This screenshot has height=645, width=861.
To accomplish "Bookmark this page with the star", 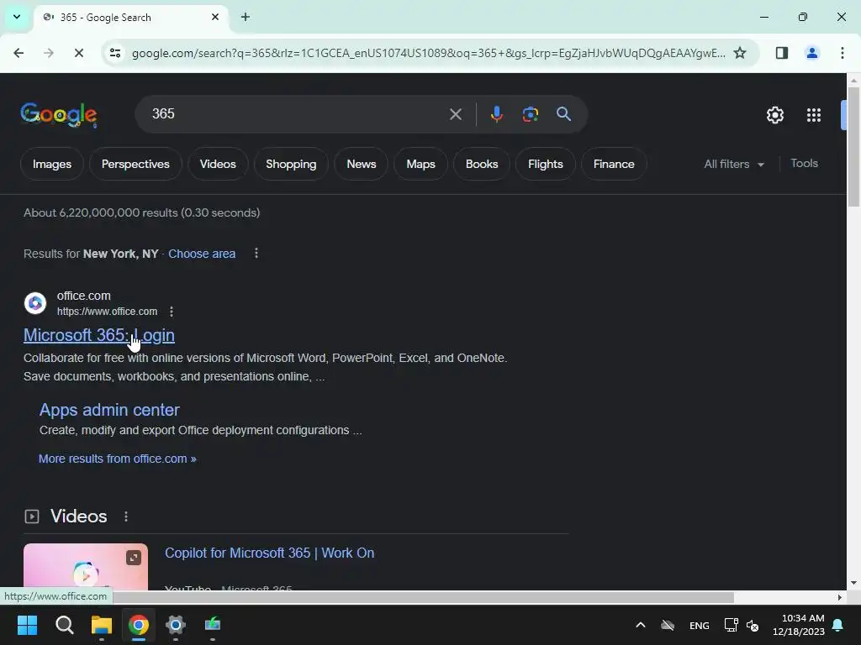I will pyautogui.click(x=740, y=53).
